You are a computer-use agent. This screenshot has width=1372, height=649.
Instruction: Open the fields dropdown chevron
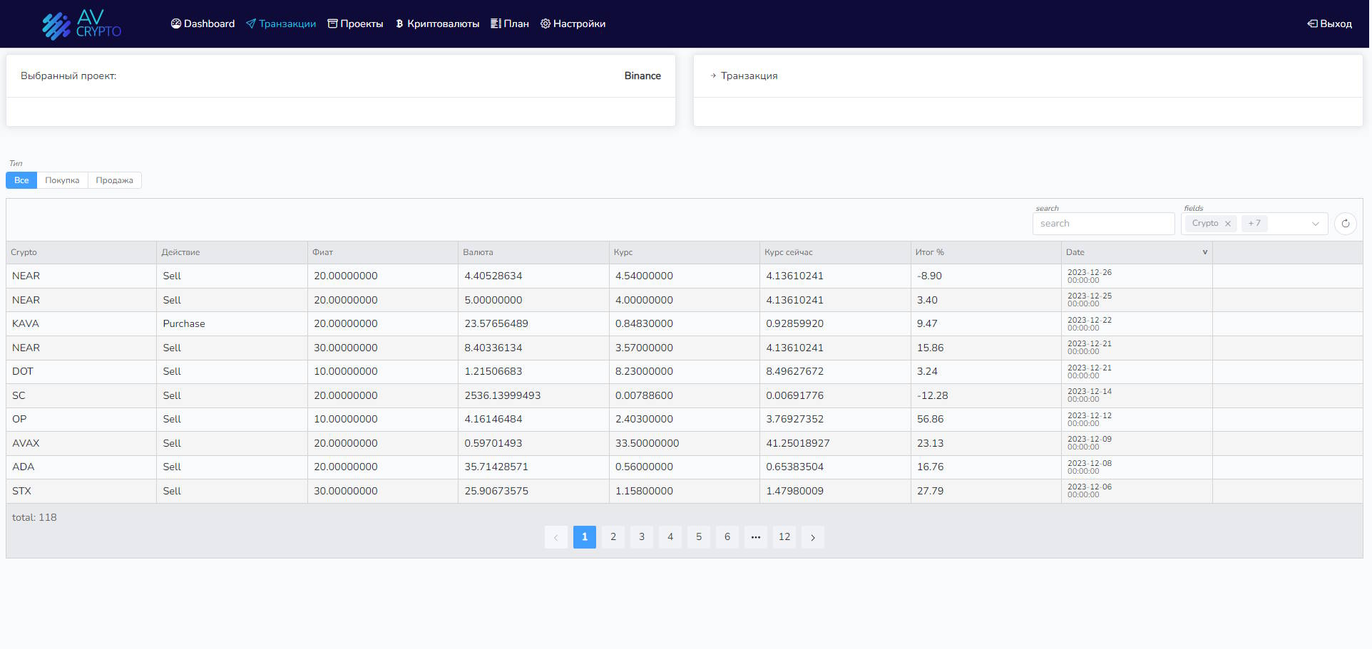click(1315, 223)
